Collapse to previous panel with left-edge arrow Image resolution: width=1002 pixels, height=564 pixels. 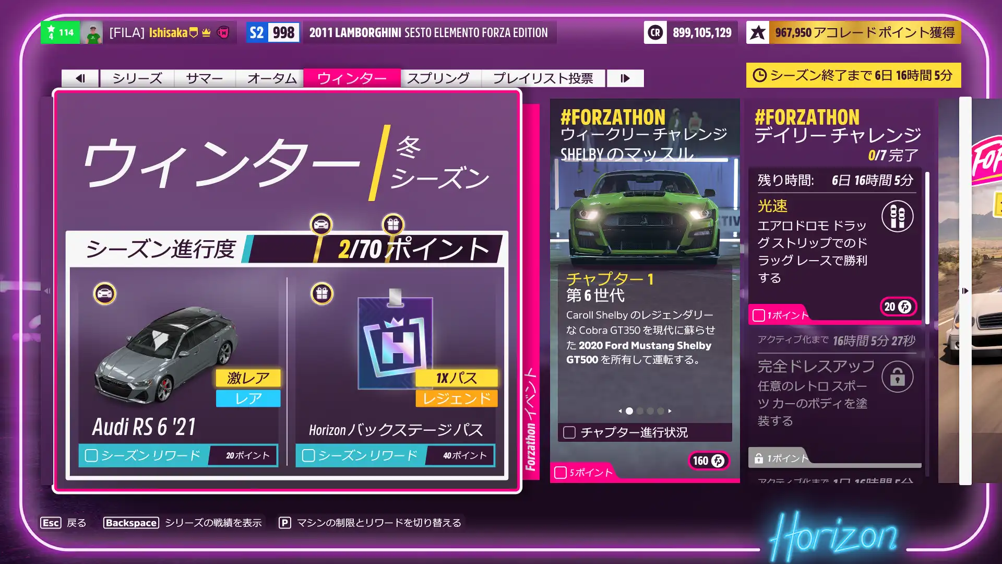(46, 291)
